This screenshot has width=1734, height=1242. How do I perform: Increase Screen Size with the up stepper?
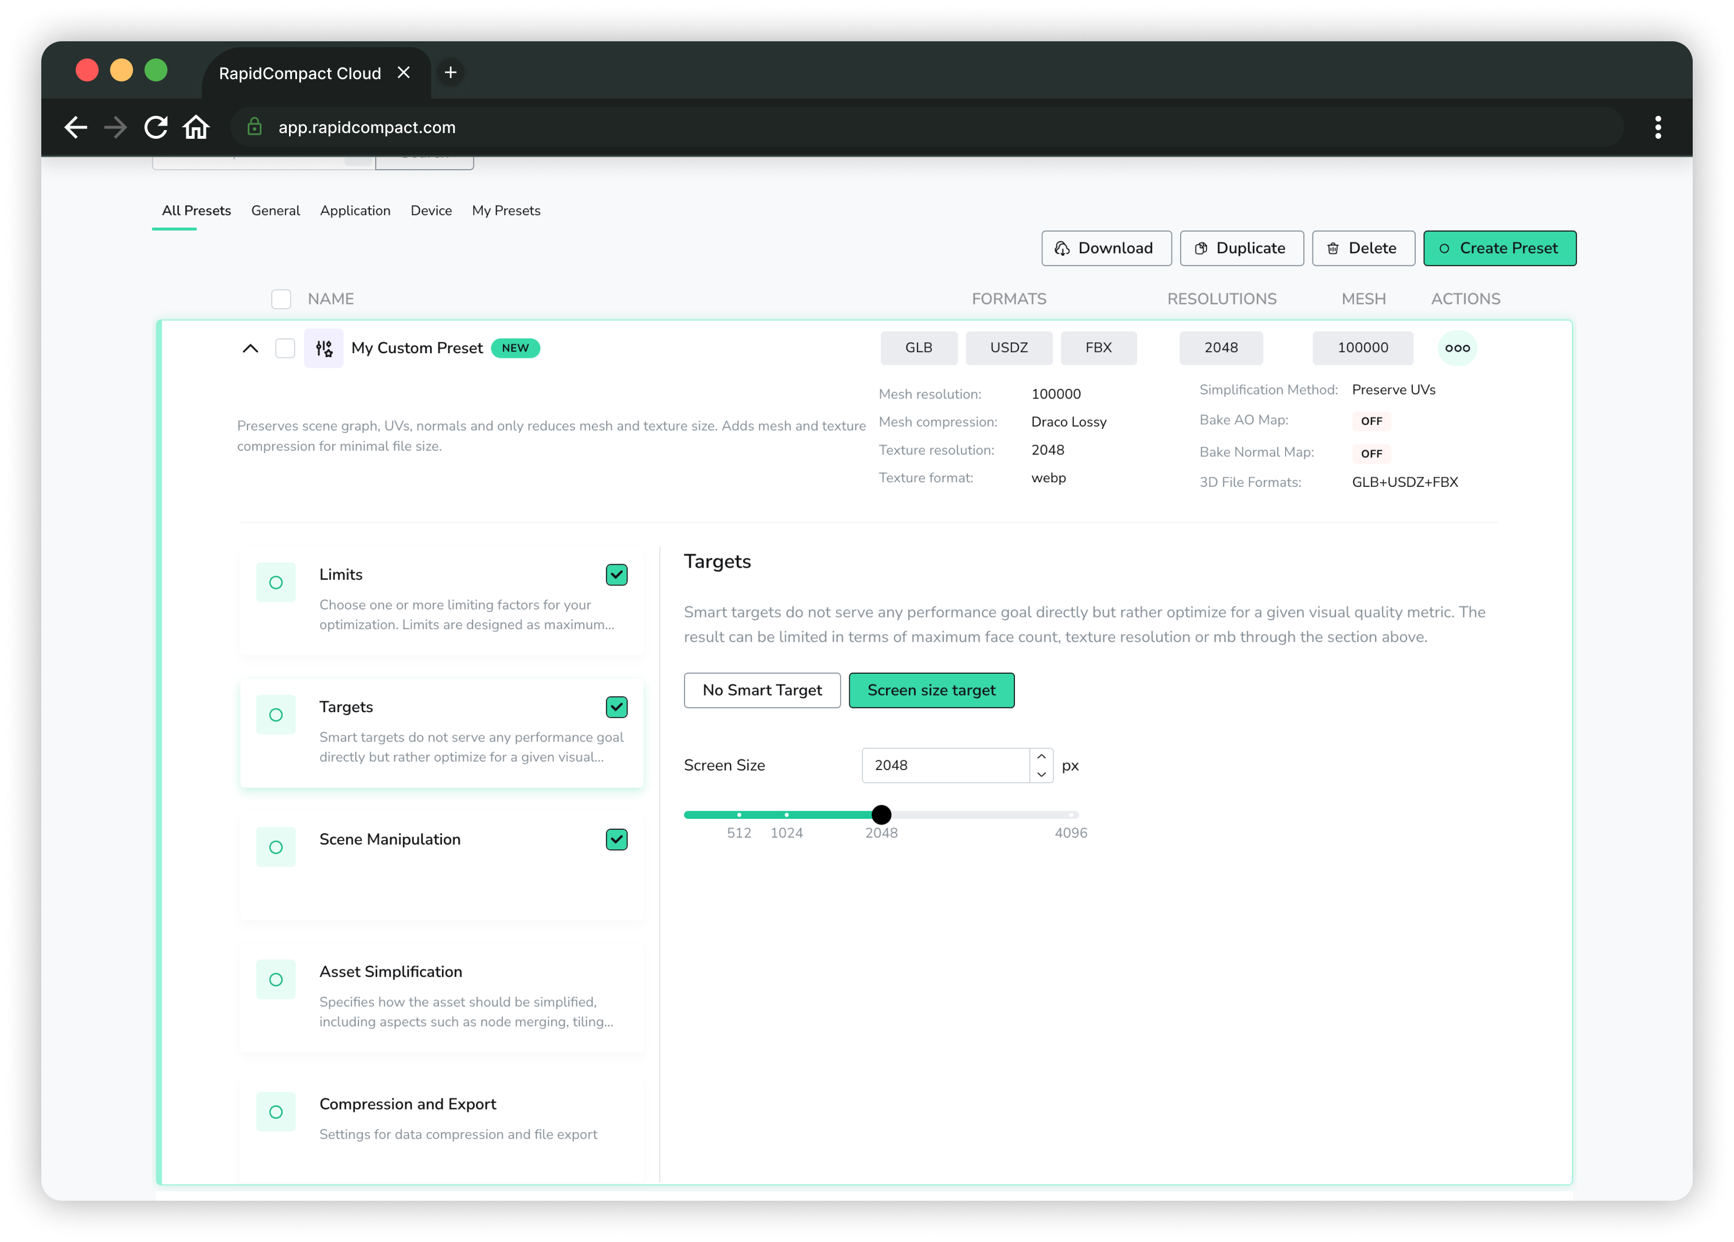click(x=1041, y=756)
